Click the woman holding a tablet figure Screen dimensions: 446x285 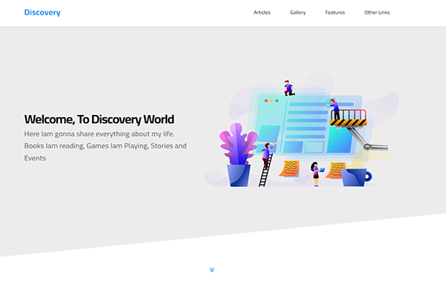pos(316,174)
